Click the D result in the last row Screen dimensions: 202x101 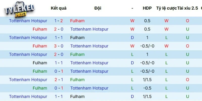click(x=132, y=96)
